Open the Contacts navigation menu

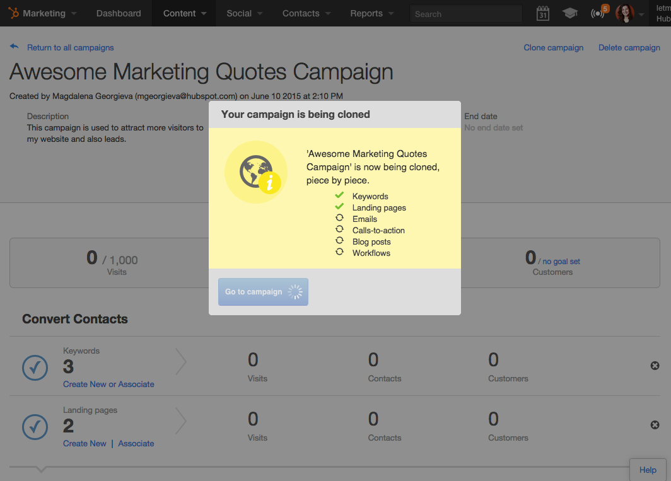tap(306, 13)
